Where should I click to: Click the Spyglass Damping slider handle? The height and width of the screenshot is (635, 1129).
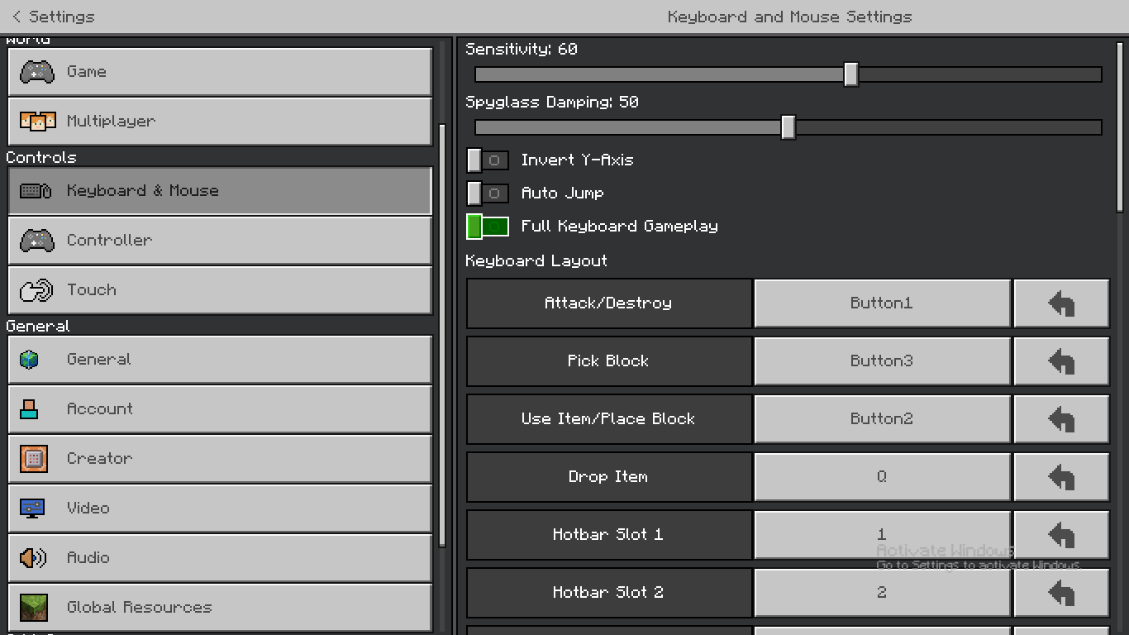[788, 127]
